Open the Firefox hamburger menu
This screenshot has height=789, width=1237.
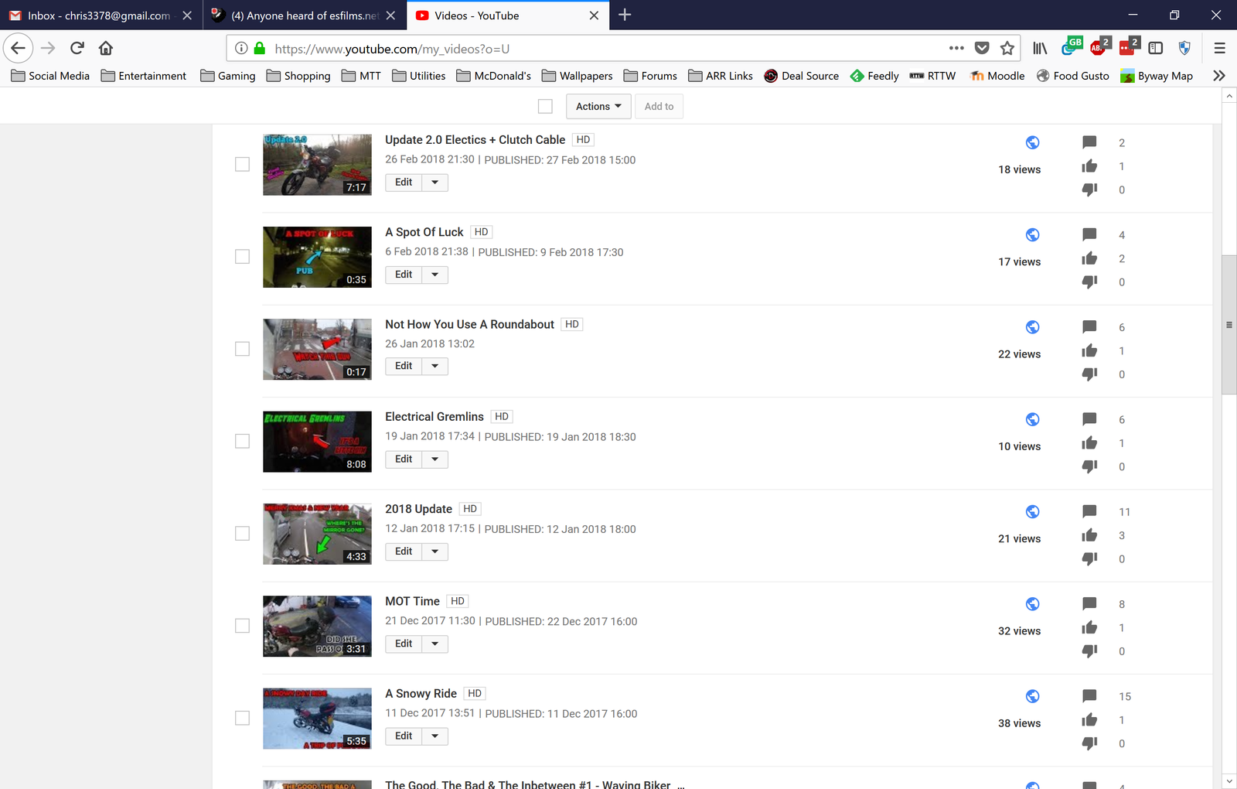coord(1220,48)
